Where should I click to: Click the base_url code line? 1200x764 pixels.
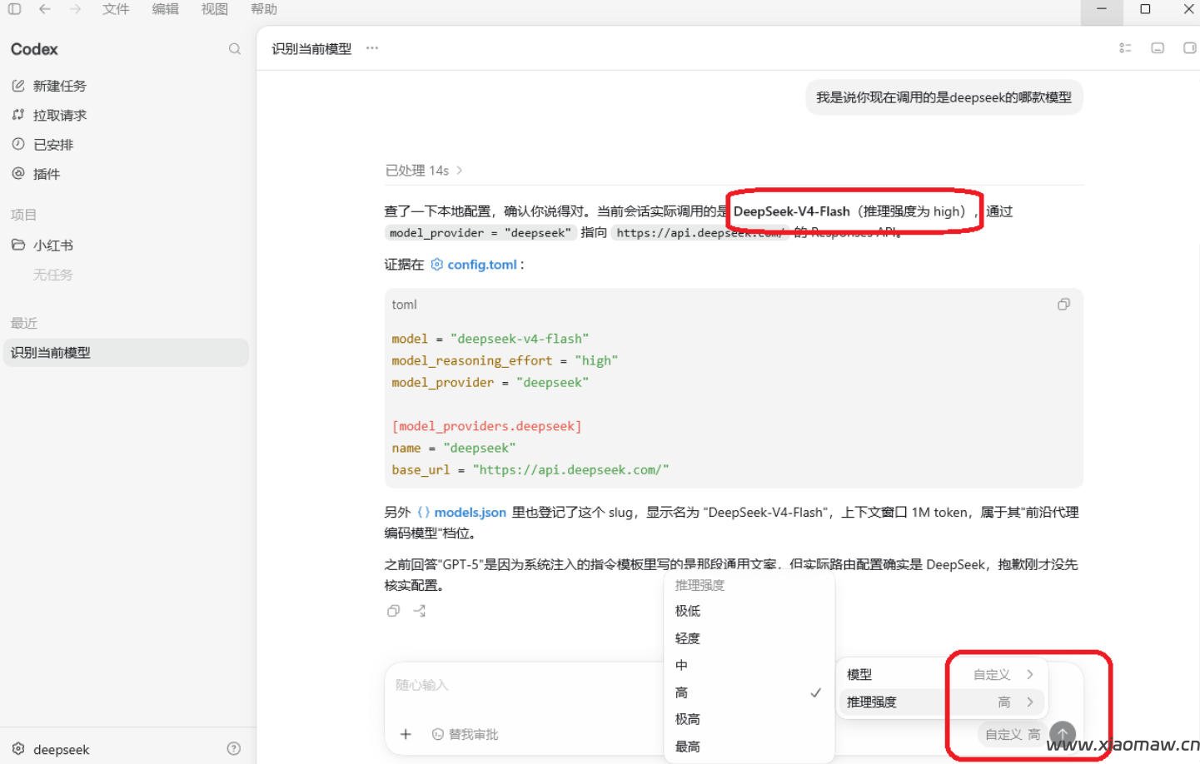530,469
